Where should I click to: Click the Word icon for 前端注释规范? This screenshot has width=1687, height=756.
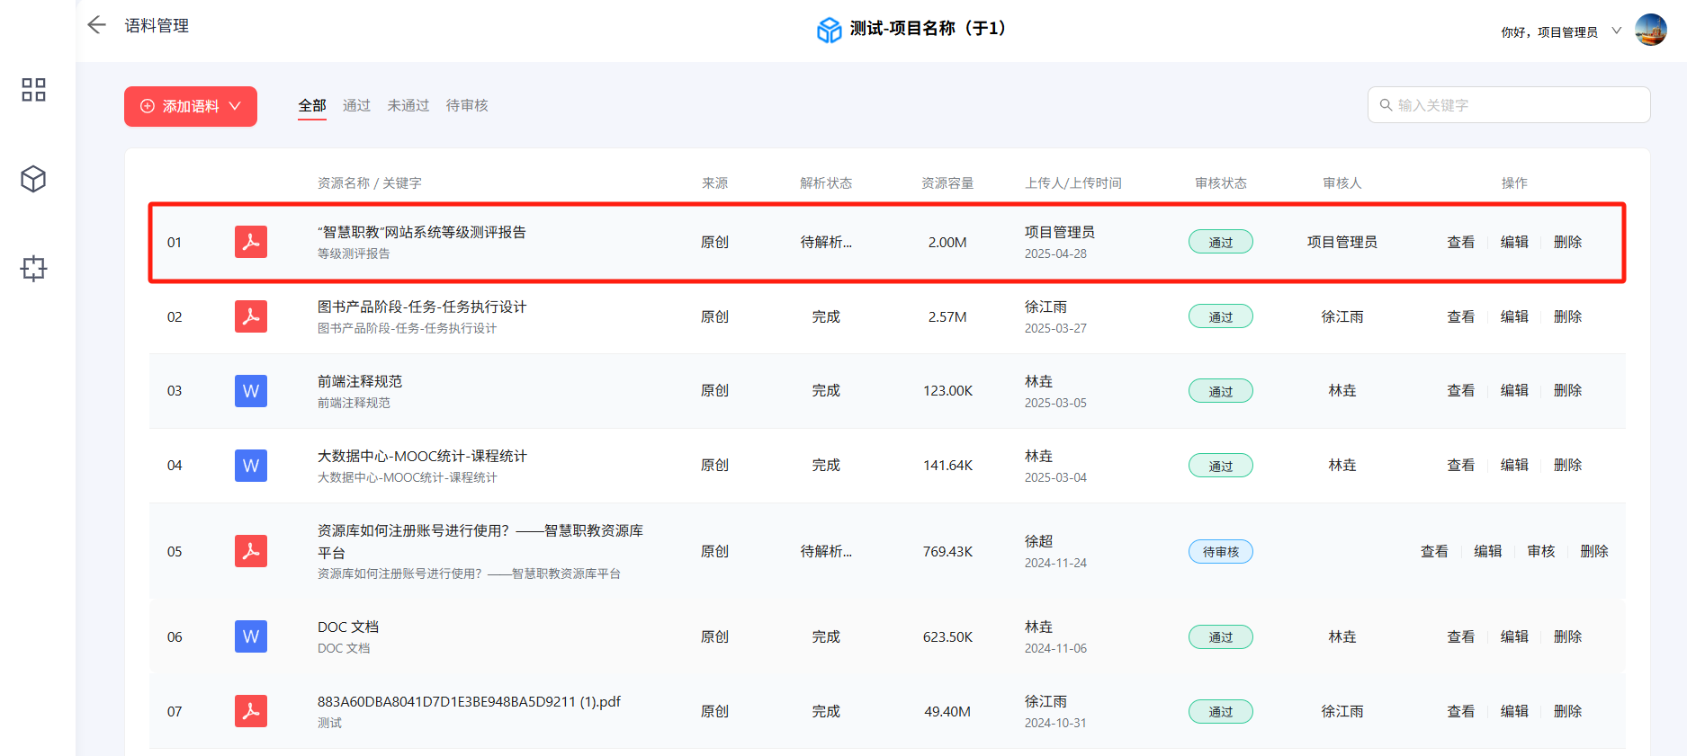click(251, 391)
